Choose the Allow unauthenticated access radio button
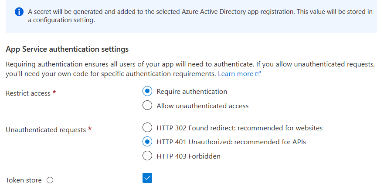Screen dimensions: 377x189 (147, 106)
